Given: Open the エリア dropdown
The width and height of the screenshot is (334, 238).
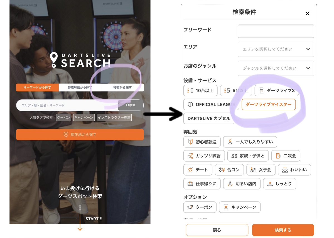Looking at the screenshot, I should tap(276, 49).
